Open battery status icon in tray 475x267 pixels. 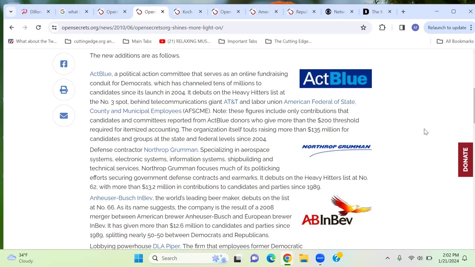(429, 258)
